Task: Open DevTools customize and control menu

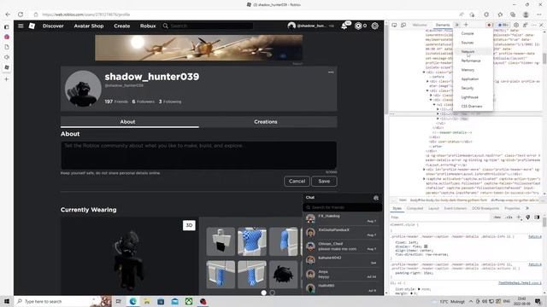Action: click(534, 25)
